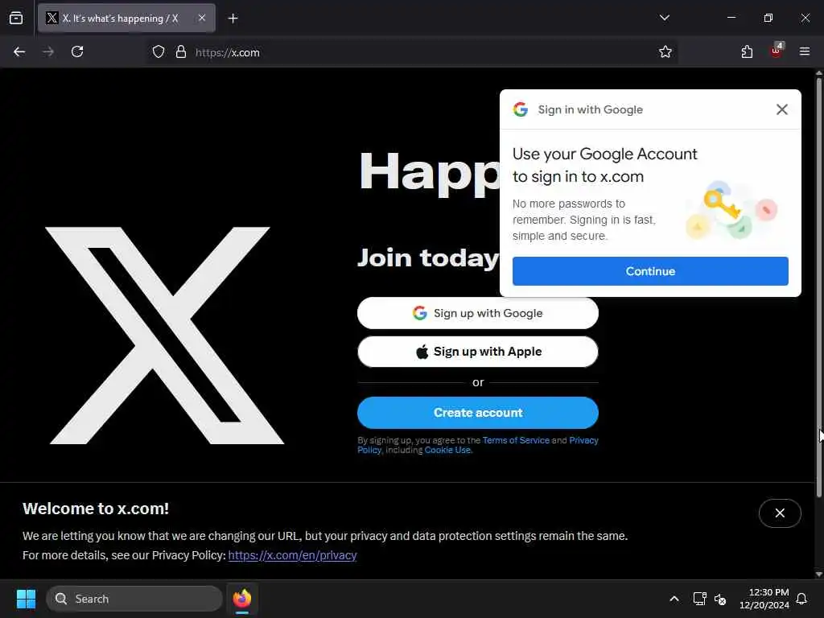Open the Cookie Use link
Screen dimensions: 824x618
coord(447,451)
